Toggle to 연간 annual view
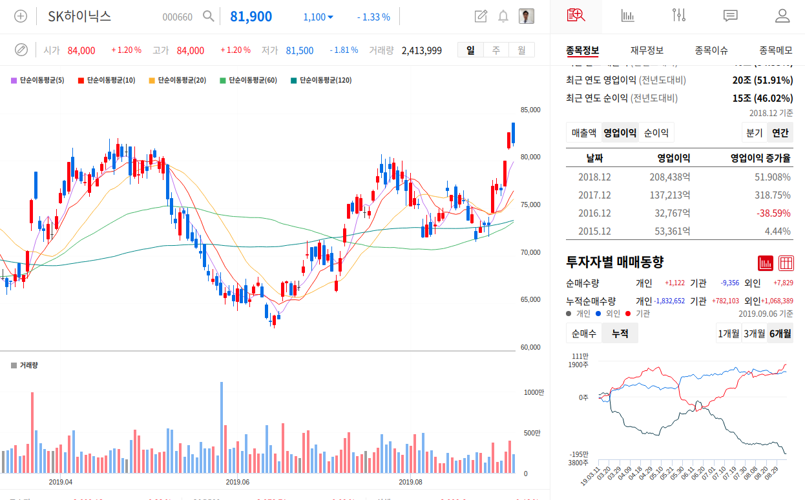Screen dimensions: 805x500 coord(780,133)
